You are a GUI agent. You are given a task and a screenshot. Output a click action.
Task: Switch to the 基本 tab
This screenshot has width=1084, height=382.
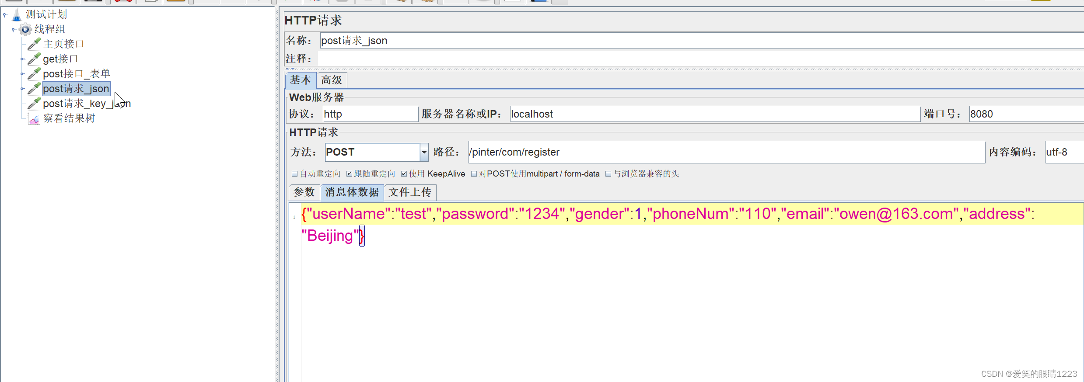(301, 80)
